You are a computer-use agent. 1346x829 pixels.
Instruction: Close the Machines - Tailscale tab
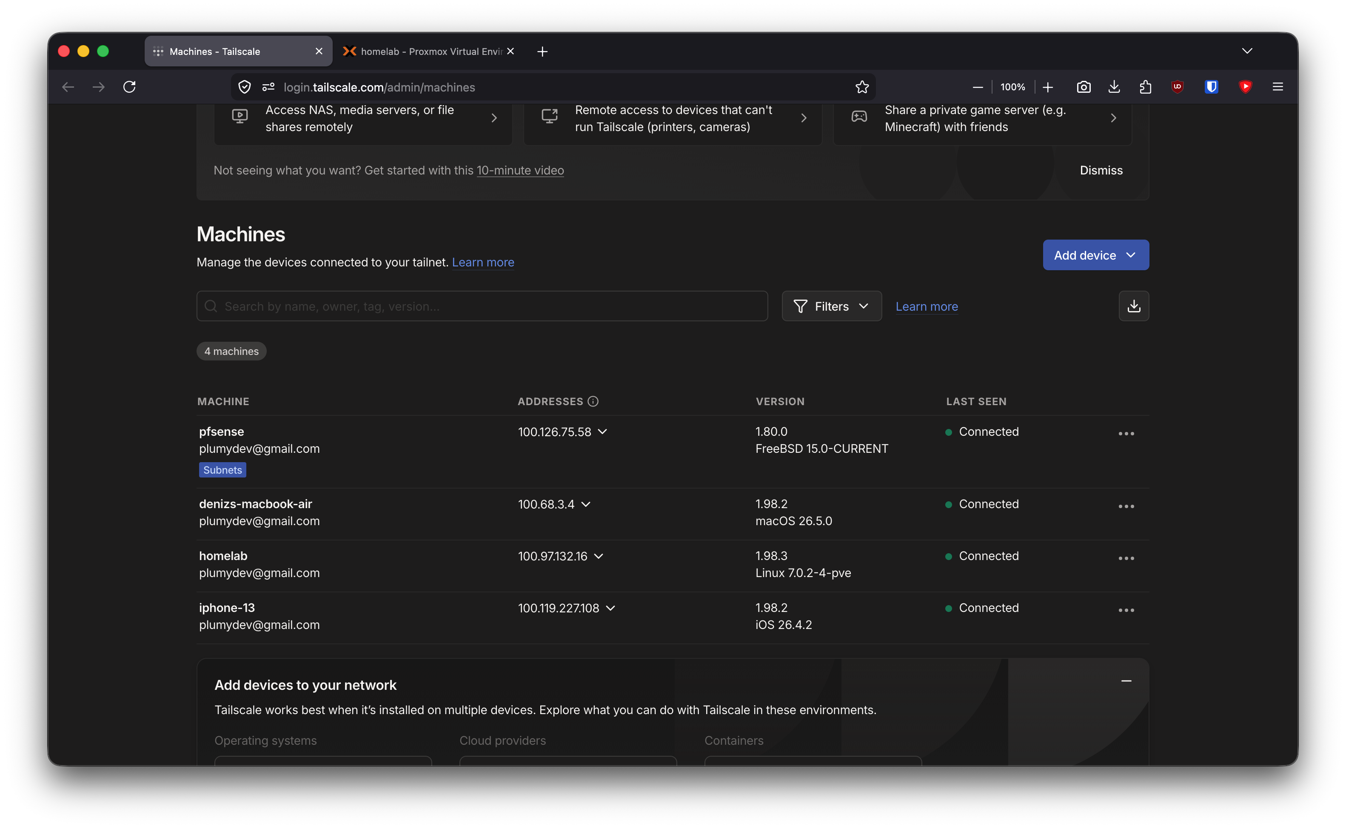pos(319,51)
